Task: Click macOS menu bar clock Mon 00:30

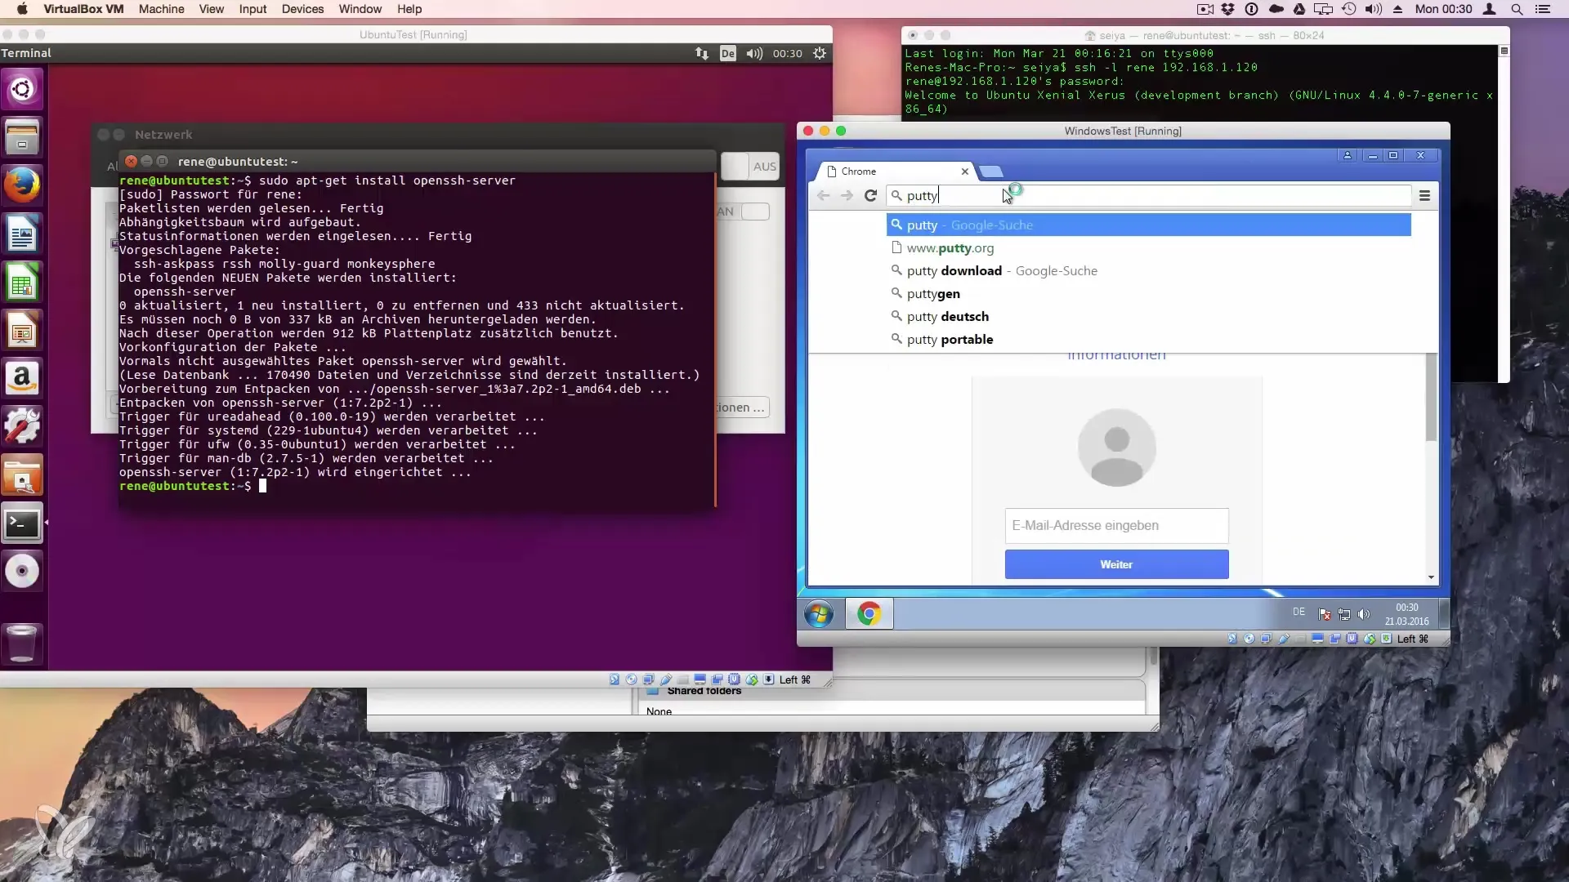Action: (1443, 9)
